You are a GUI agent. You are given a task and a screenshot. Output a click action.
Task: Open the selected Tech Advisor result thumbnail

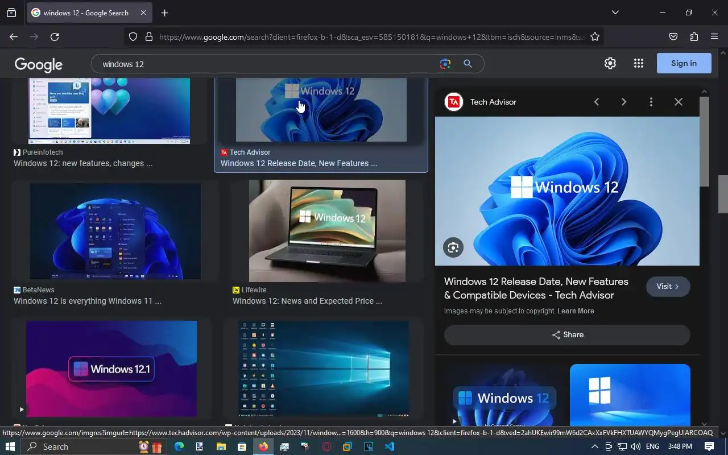(x=321, y=110)
